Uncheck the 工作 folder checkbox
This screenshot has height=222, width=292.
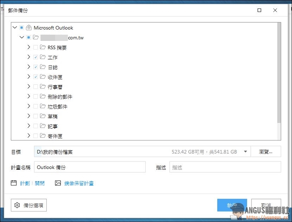[35, 57]
